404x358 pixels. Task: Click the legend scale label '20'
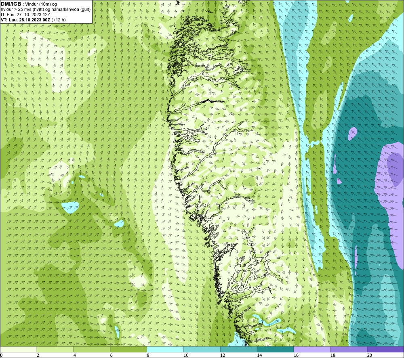[370, 355]
